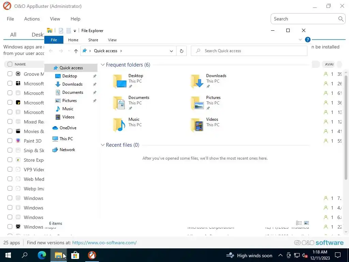Viewport: 349px width, 262px height.
Task: Switch to large icons view in status bar
Action: [306, 223]
